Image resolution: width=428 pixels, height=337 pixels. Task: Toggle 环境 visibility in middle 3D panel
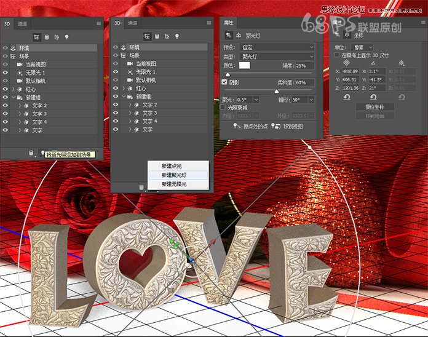pyautogui.click(x=116, y=47)
